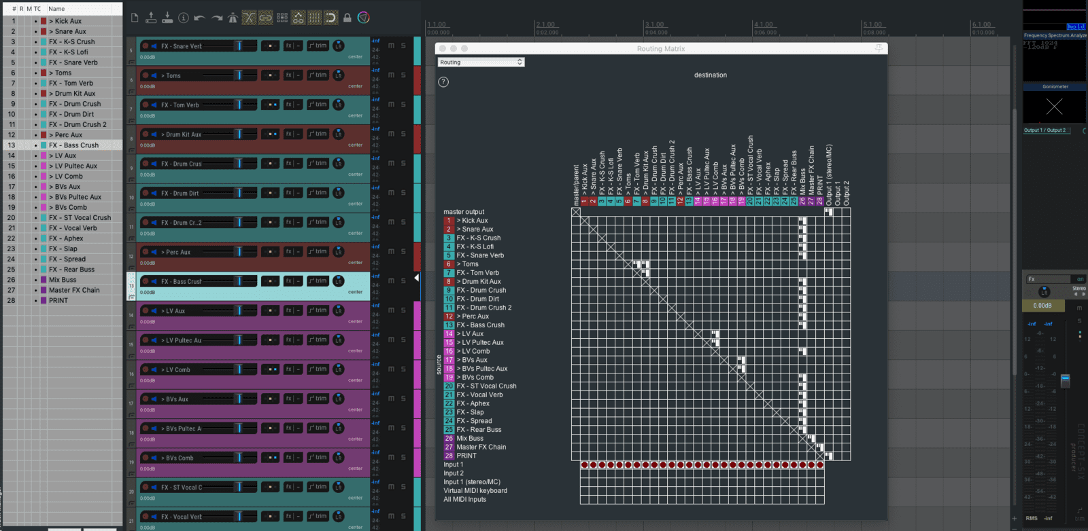Viewport: 1088px width, 531px height.
Task: Click the colorful circular theme icon
Action: point(364,18)
